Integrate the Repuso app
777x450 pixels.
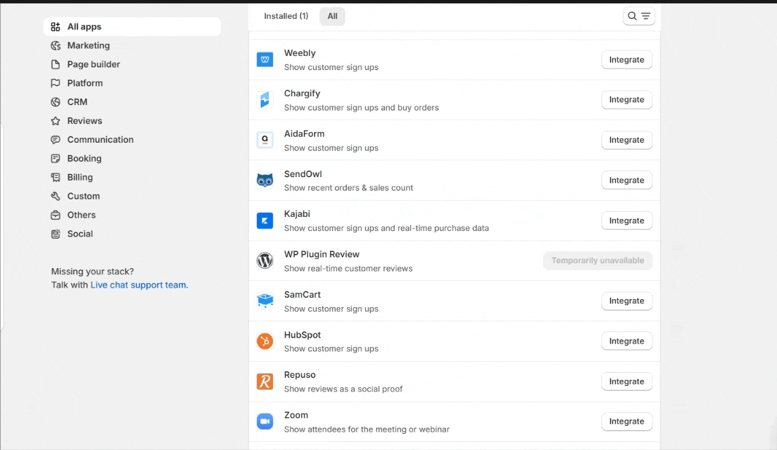point(626,381)
